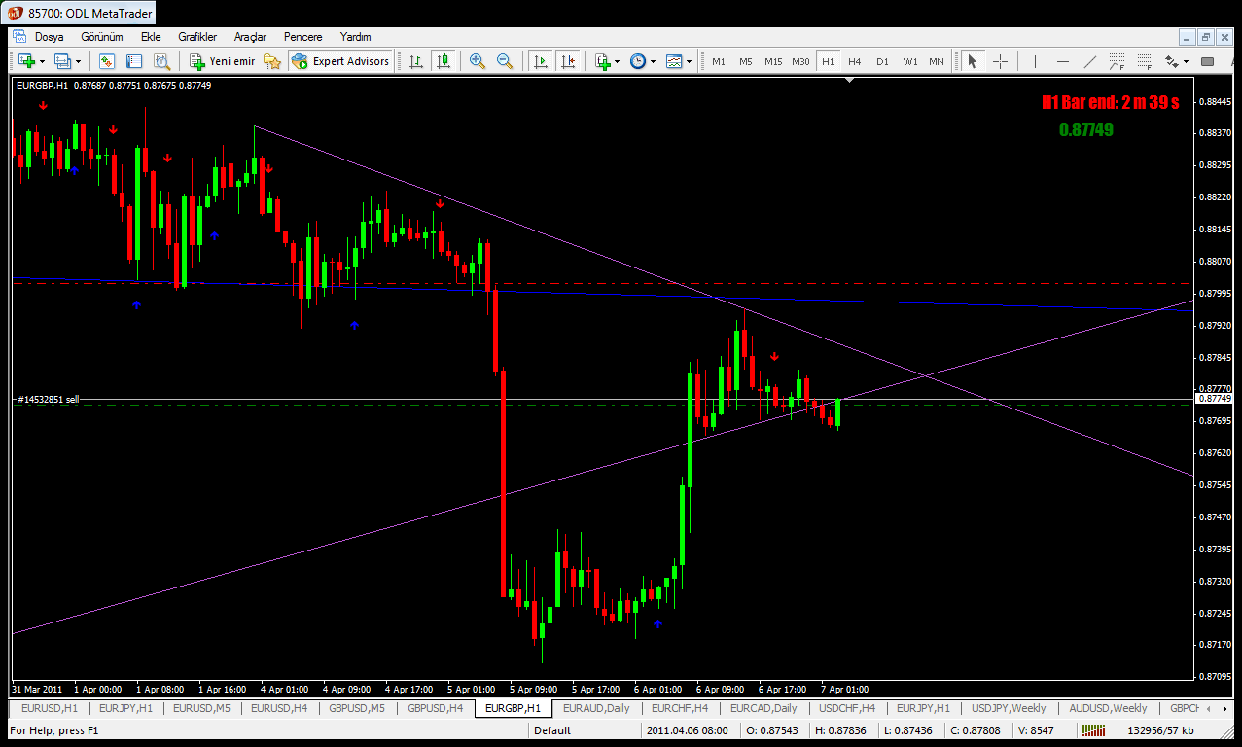Viewport: 1242px width, 747px height.
Task: Set the timeframe to M15
Action: [773, 61]
